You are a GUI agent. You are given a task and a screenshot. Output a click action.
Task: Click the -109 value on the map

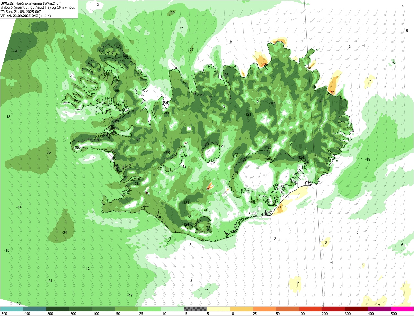click(x=273, y=103)
